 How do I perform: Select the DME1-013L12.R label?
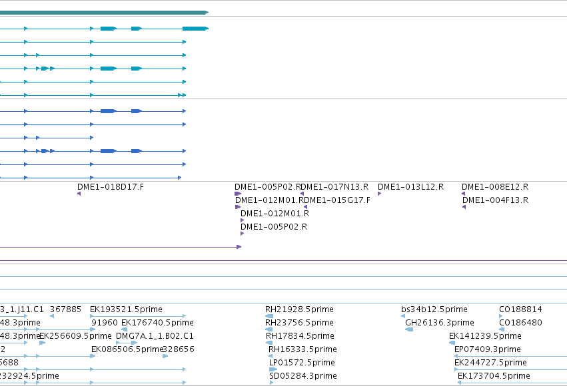click(x=411, y=187)
